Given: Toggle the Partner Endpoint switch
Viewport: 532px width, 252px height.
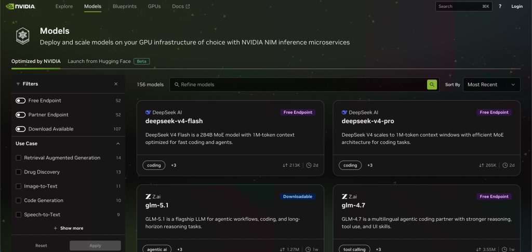Looking at the screenshot, I should (x=21, y=115).
